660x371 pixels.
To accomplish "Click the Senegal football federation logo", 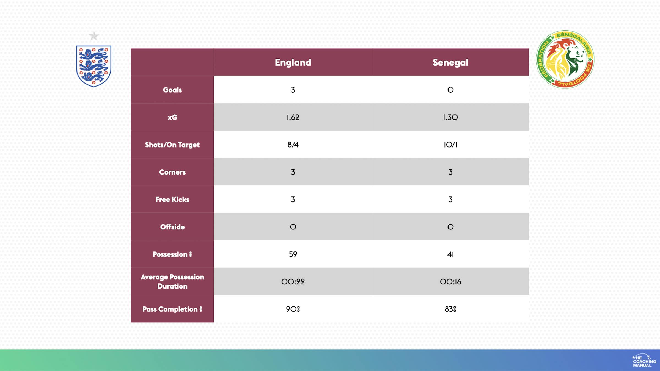I will pyautogui.click(x=565, y=59).
